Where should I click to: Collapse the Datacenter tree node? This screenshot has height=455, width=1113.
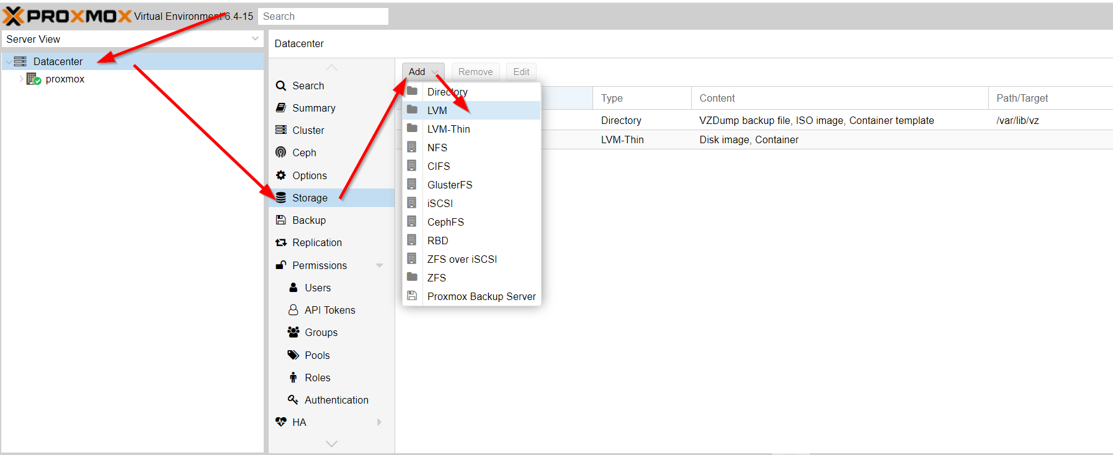[8, 61]
